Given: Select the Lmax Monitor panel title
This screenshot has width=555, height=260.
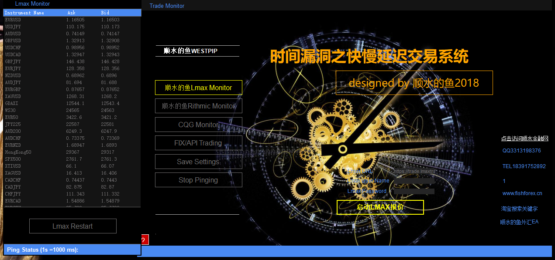Looking at the screenshot, I should [x=32, y=3].
